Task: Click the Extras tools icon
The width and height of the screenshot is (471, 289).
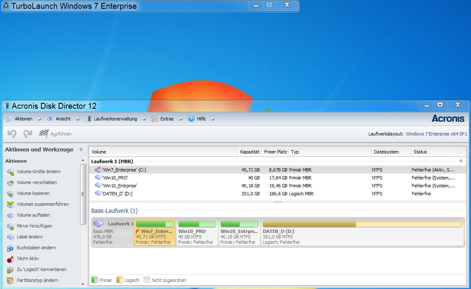Action: pos(154,119)
